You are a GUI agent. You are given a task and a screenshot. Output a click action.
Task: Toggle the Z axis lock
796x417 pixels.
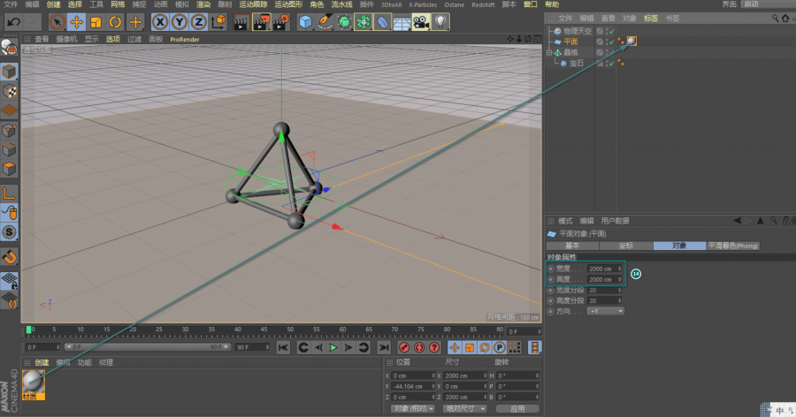tap(199, 21)
